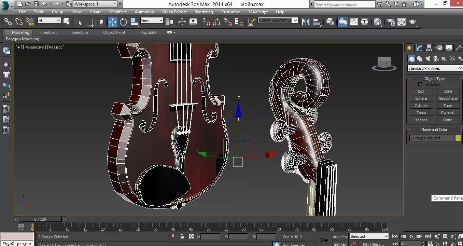Open the object color swatch
Viewport: 463px width, 246px height.
coord(458,138)
